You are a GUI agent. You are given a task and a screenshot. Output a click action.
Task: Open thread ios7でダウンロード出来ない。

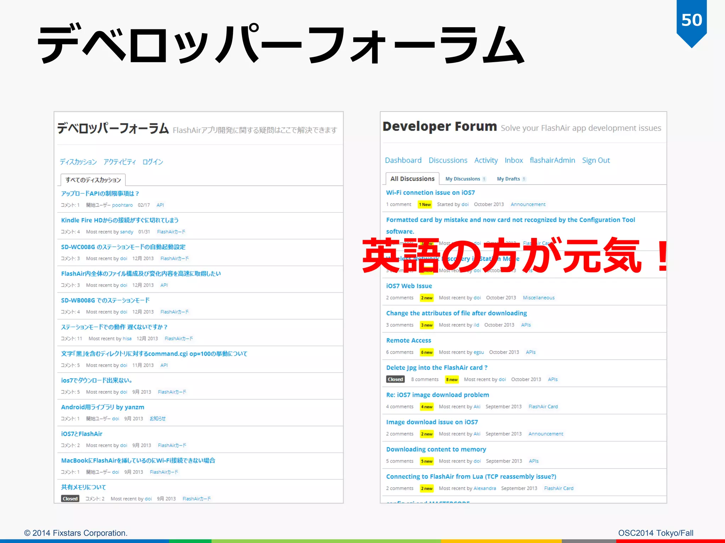[97, 380]
